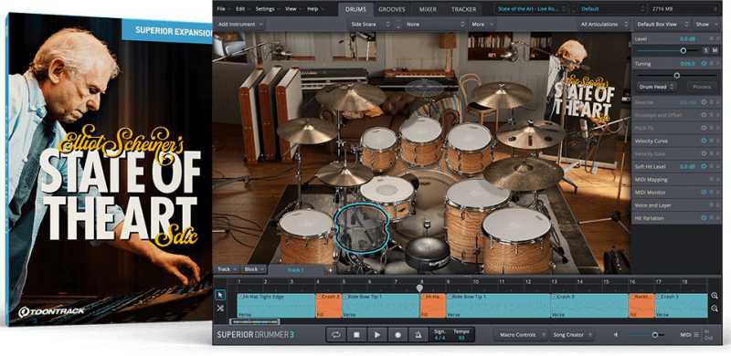This screenshot has height=356, width=731.
Task: Click the highlighted side snare drum
Action: [362, 228]
